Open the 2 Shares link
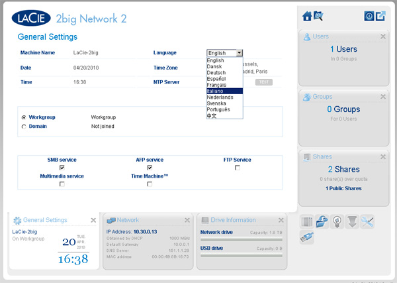Viewport: 397px width, 283px height. point(343,169)
